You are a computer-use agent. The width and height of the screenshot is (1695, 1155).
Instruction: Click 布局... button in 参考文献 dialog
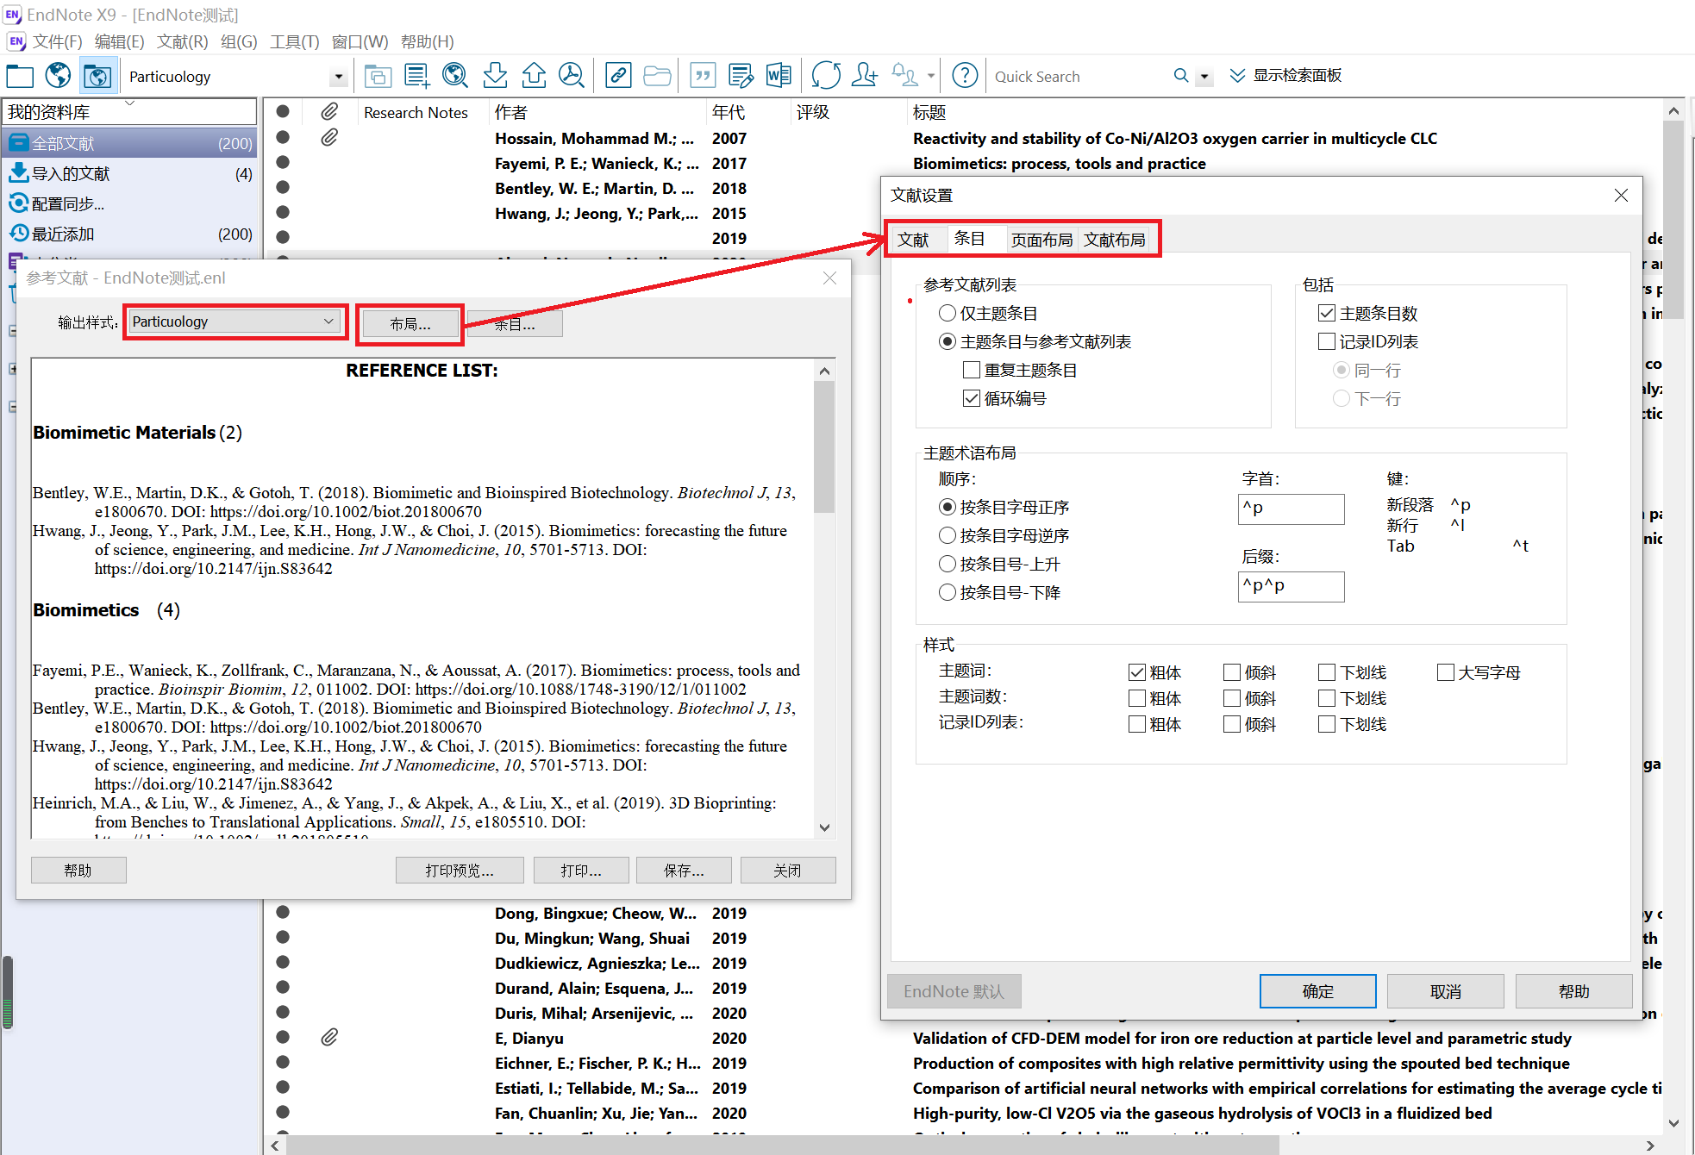pyautogui.click(x=410, y=324)
